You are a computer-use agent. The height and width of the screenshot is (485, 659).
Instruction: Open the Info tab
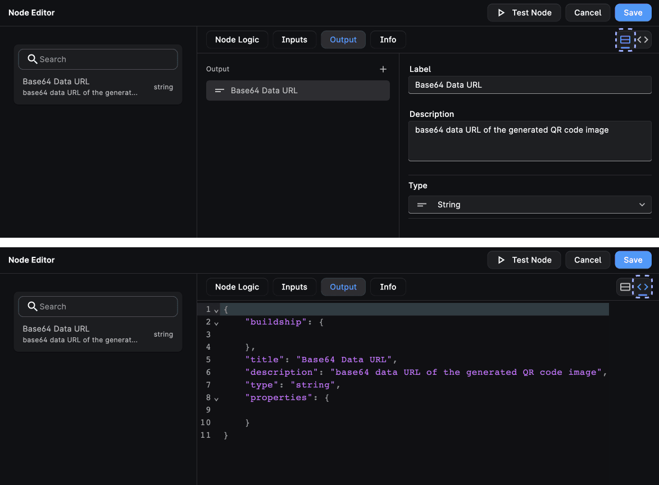388,39
